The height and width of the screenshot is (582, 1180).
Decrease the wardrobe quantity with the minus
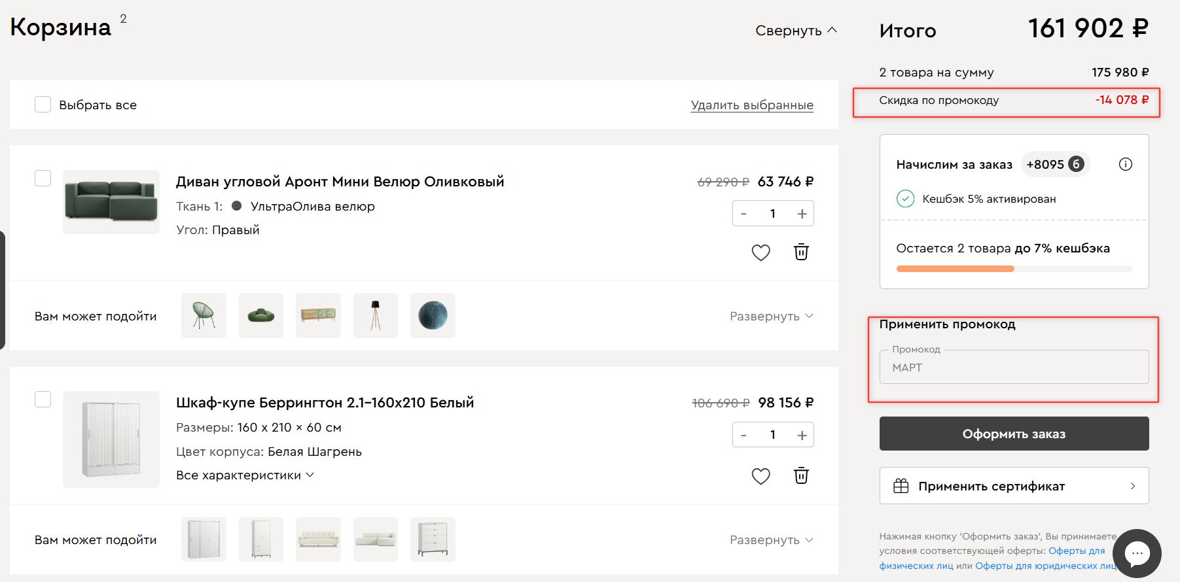(x=743, y=435)
